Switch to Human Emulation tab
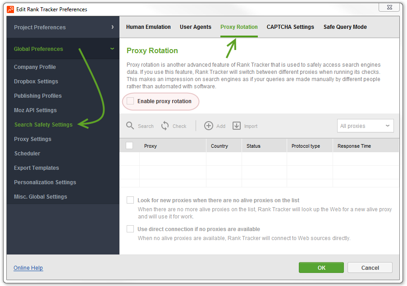Viewport: 407px width, 286px height. click(x=148, y=27)
